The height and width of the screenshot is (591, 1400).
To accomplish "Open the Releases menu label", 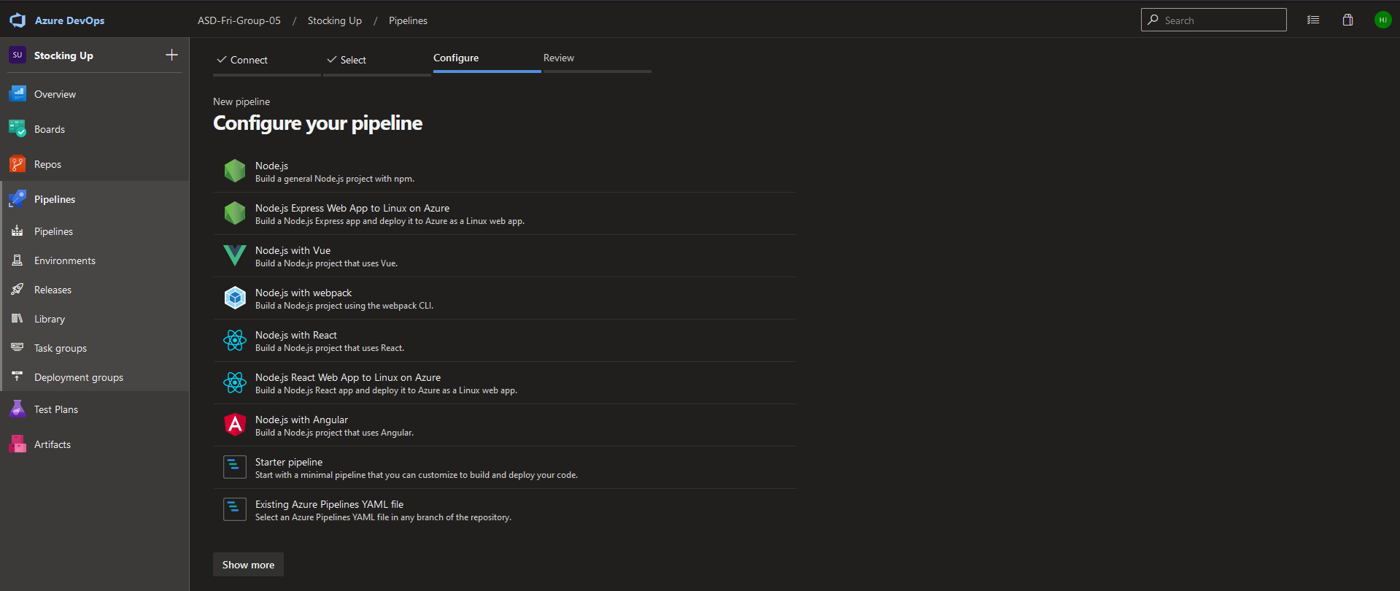I will [53, 290].
